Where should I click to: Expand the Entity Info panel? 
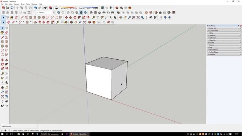[x=224, y=28]
